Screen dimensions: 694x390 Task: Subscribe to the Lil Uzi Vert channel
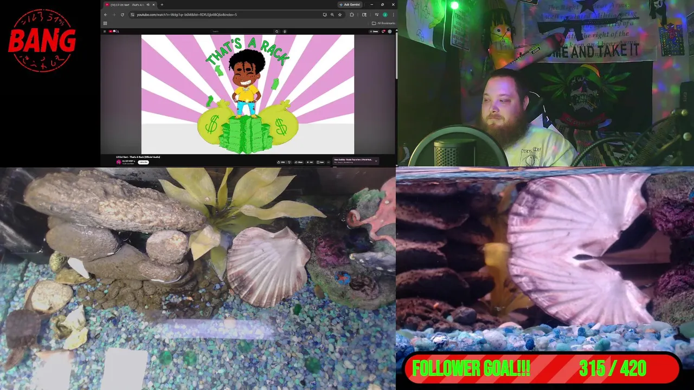tap(144, 162)
